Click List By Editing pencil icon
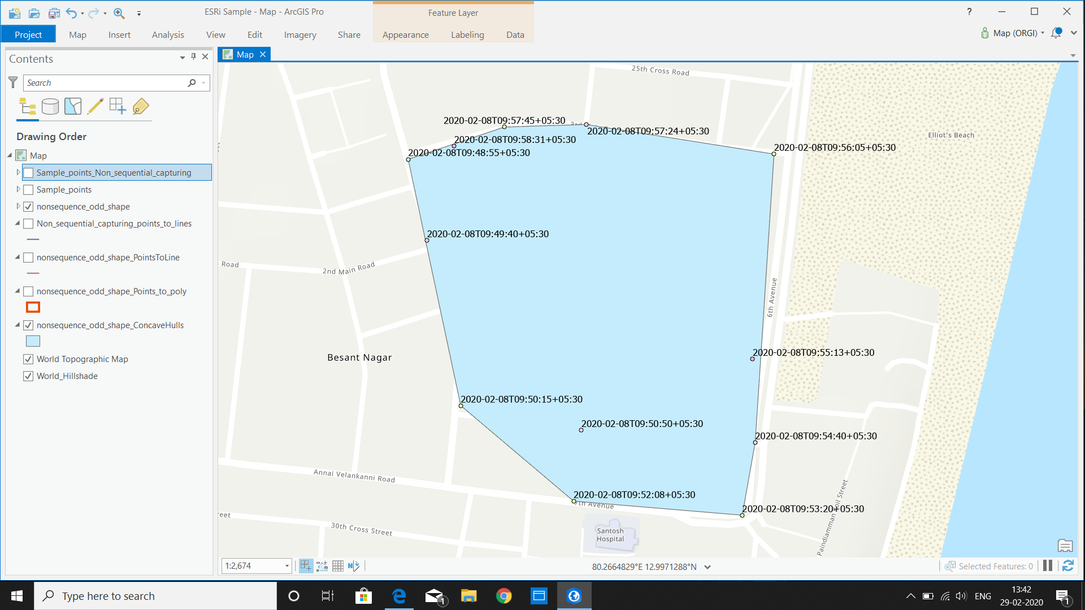The height and width of the screenshot is (610, 1085). point(96,106)
